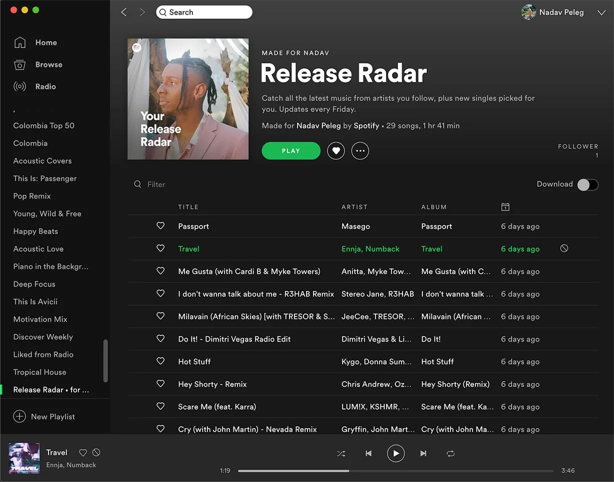Open artist Masego

click(355, 226)
